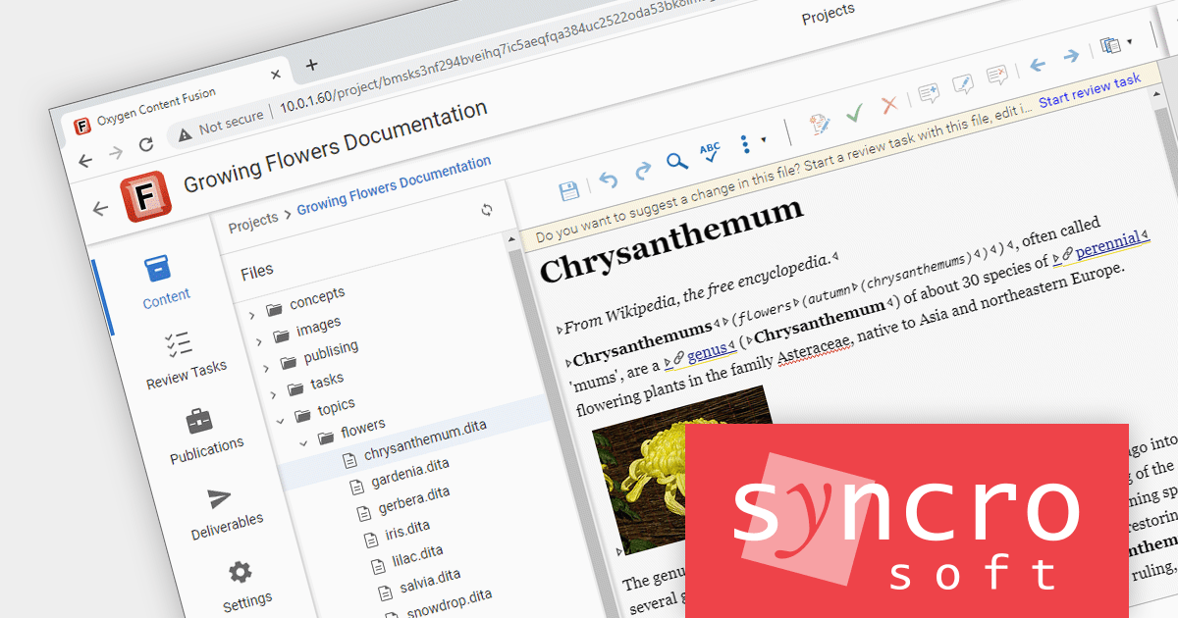Redo the last undone edit

(x=643, y=171)
